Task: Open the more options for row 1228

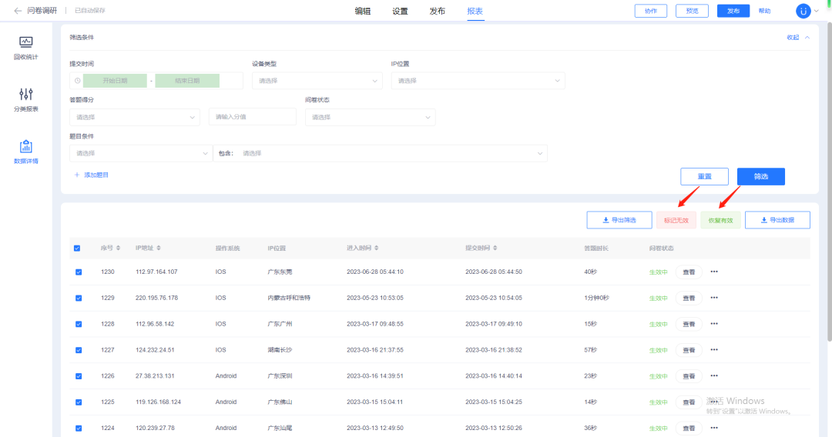Action: pyautogui.click(x=714, y=324)
